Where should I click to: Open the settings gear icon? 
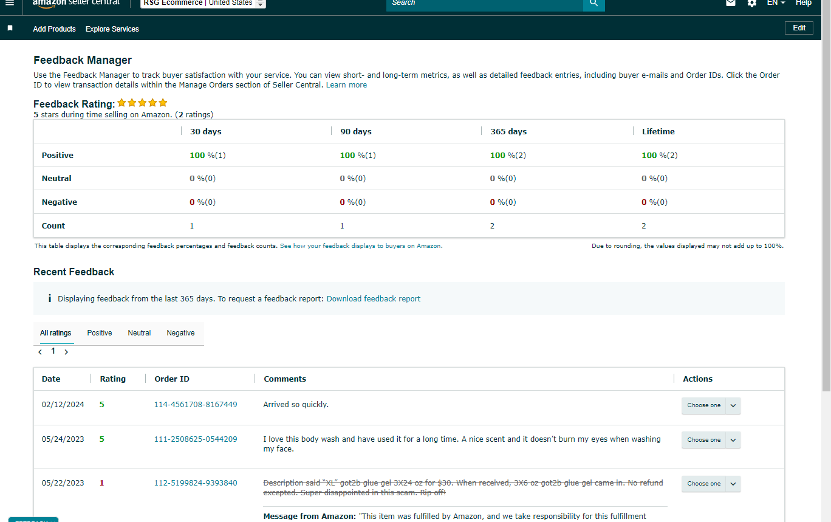click(x=752, y=3)
